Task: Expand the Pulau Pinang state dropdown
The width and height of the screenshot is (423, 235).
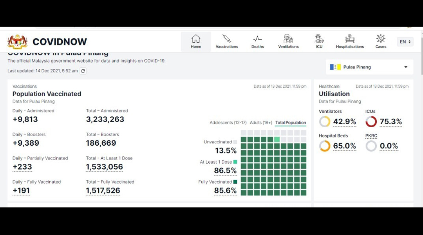Action: click(370, 67)
